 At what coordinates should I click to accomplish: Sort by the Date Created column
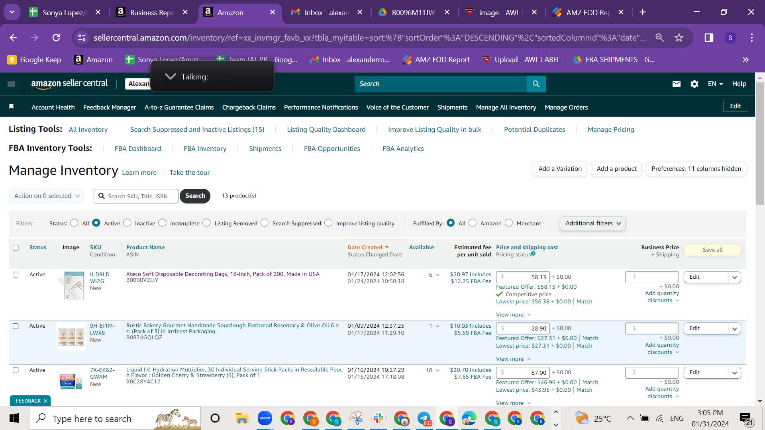[368, 247]
